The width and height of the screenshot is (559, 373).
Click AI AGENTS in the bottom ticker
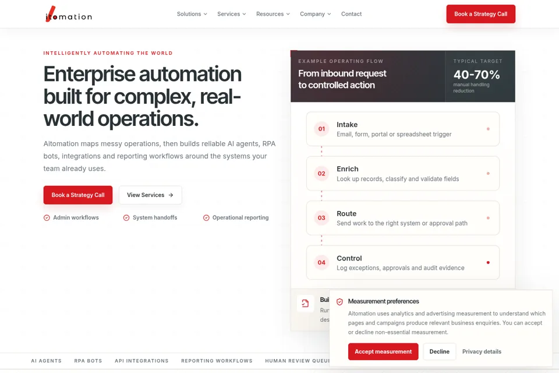(47, 361)
